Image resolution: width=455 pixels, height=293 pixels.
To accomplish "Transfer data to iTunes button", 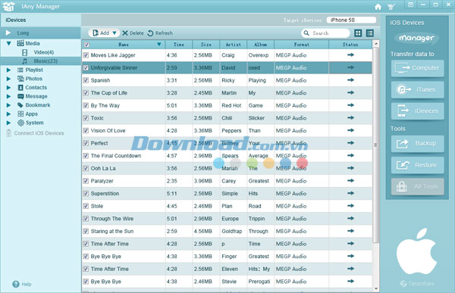I will tap(418, 89).
